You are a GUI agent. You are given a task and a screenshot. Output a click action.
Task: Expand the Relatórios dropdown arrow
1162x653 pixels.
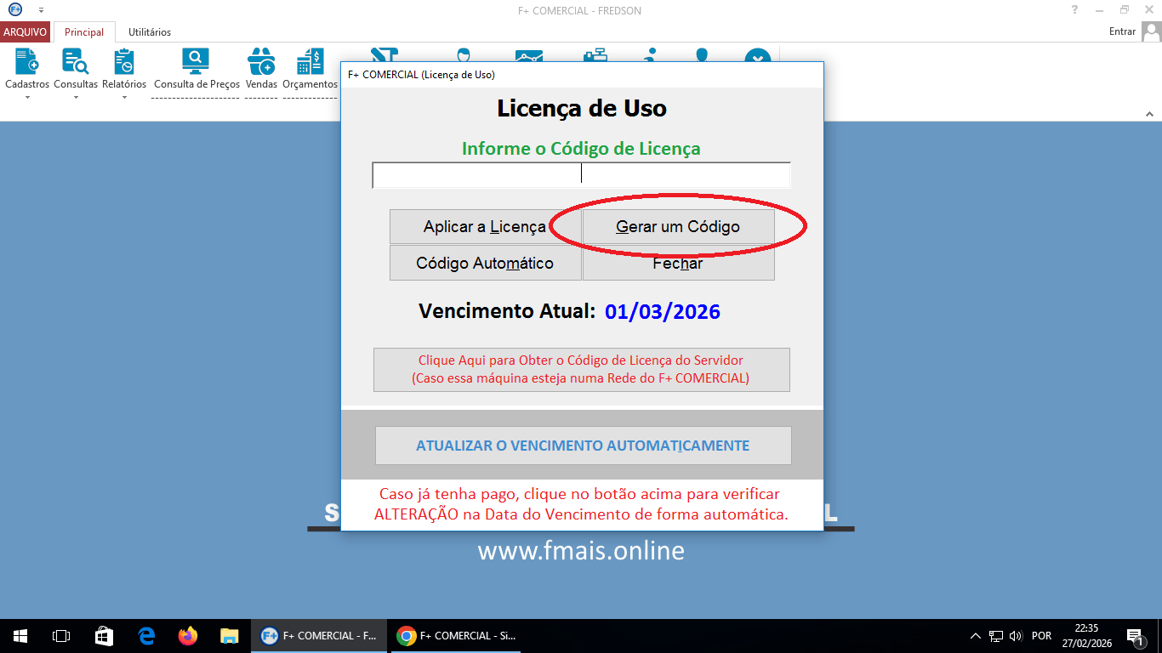[x=124, y=97]
